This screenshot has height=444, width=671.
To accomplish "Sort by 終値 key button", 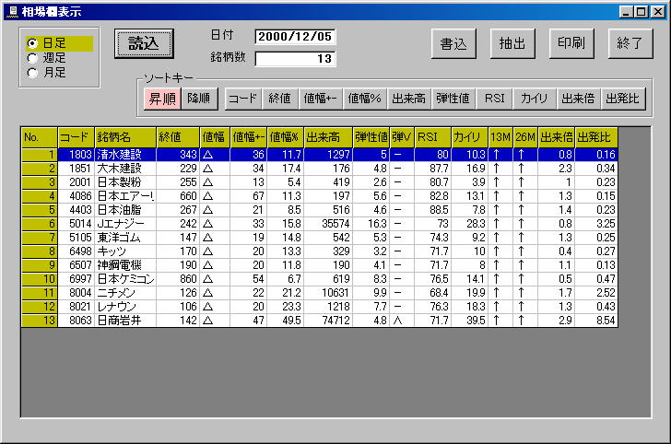I will [280, 99].
